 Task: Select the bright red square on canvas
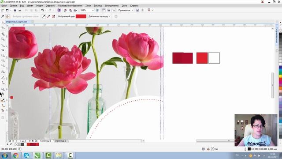(x=202, y=58)
